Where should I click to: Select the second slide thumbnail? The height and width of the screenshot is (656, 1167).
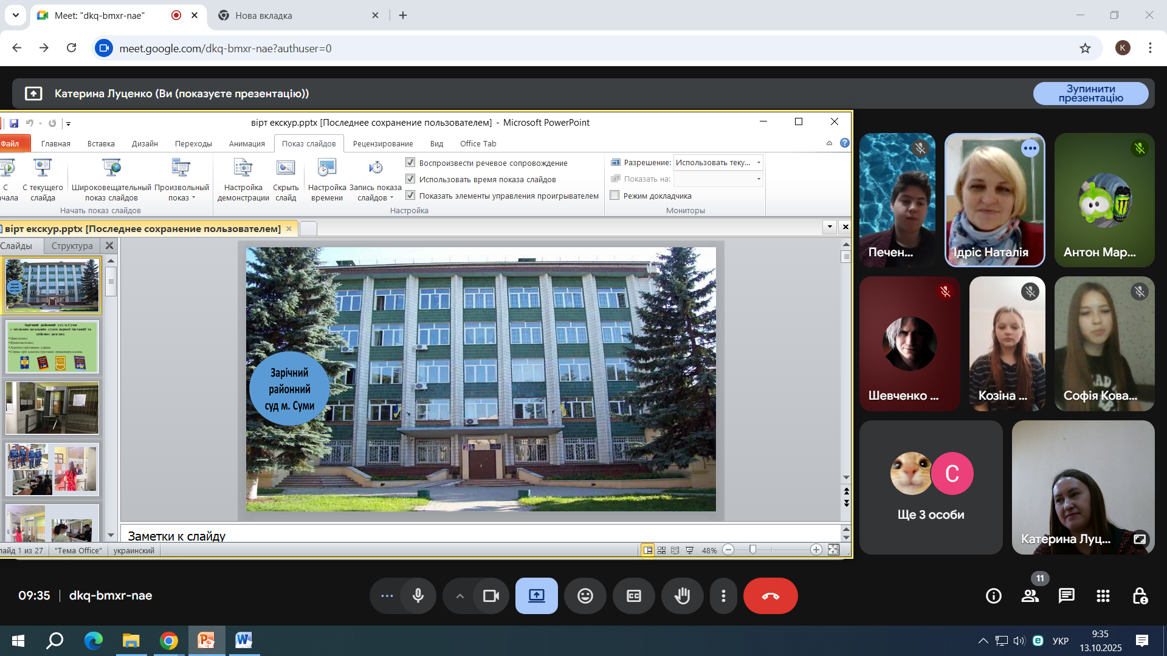[x=52, y=347]
